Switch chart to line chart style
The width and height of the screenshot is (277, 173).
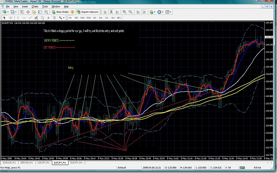point(117,12)
